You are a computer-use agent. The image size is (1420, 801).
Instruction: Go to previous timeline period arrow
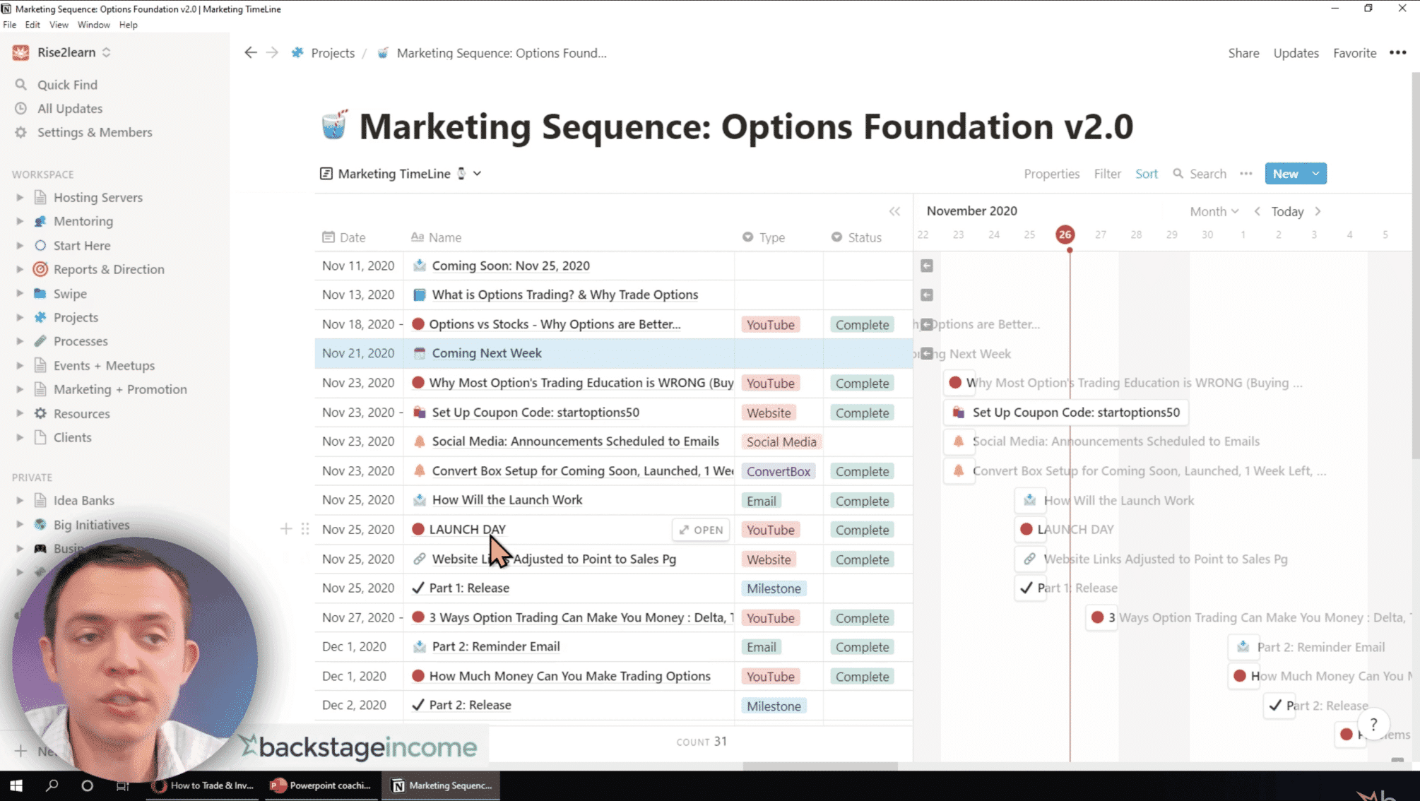(1258, 211)
